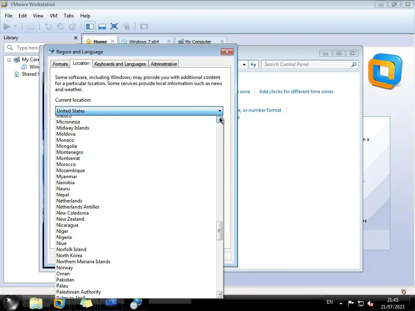This screenshot has height=311, width=415.
Task: Select Mongolia from the list
Action: tap(136, 146)
